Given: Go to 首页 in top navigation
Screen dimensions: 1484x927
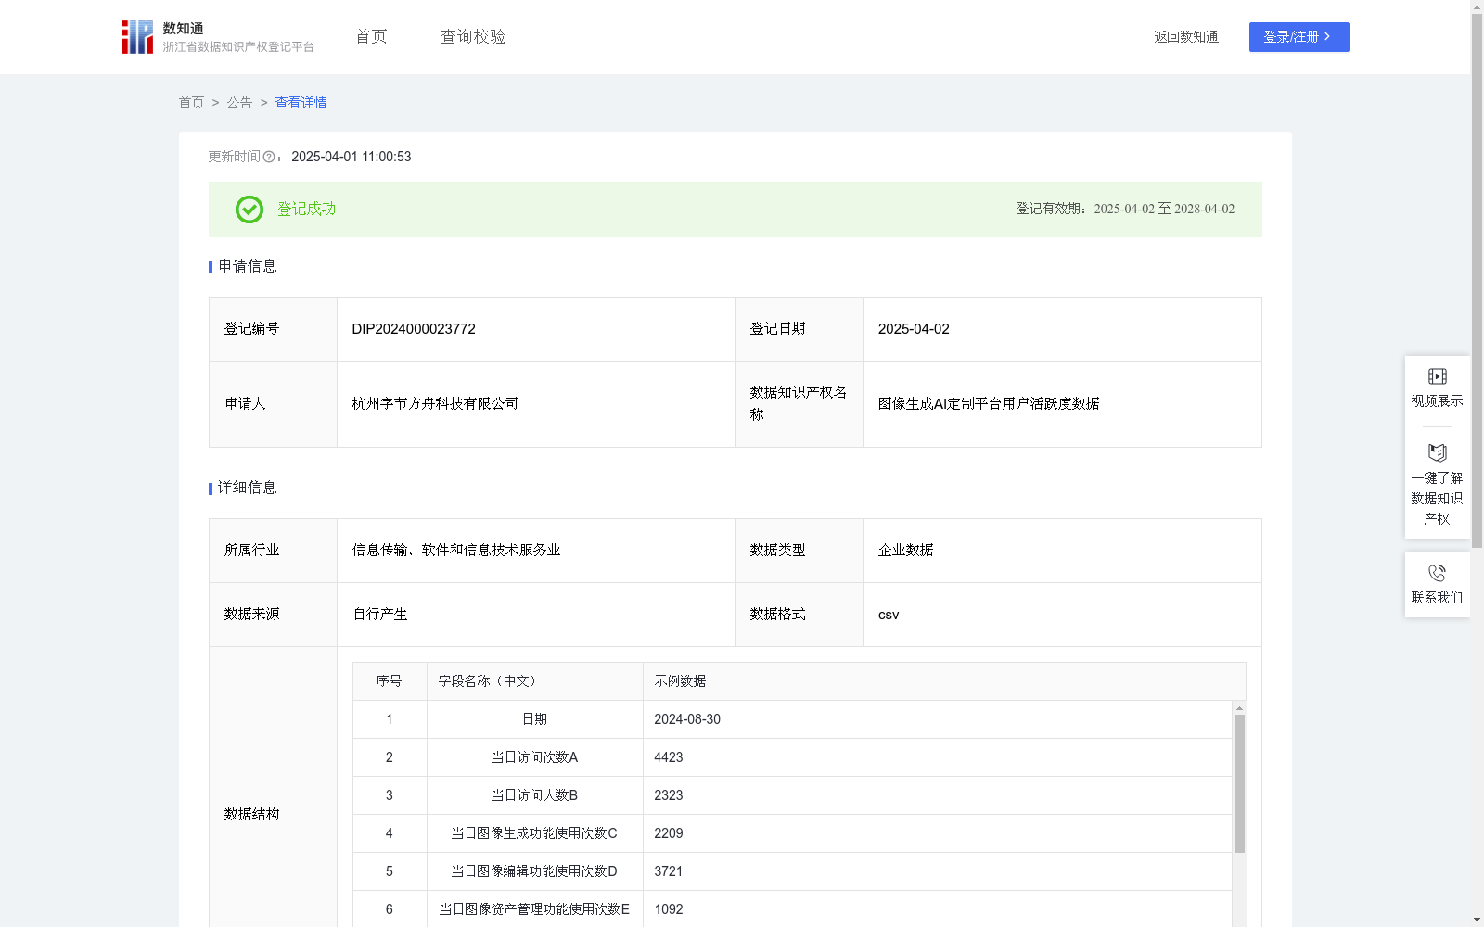Looking at the screenshot, I should coord(371,36).
